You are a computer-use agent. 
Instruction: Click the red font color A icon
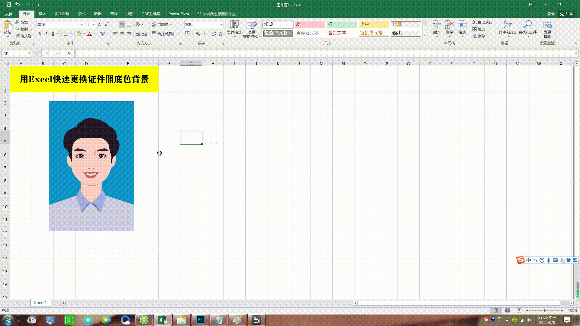(89, 34)
